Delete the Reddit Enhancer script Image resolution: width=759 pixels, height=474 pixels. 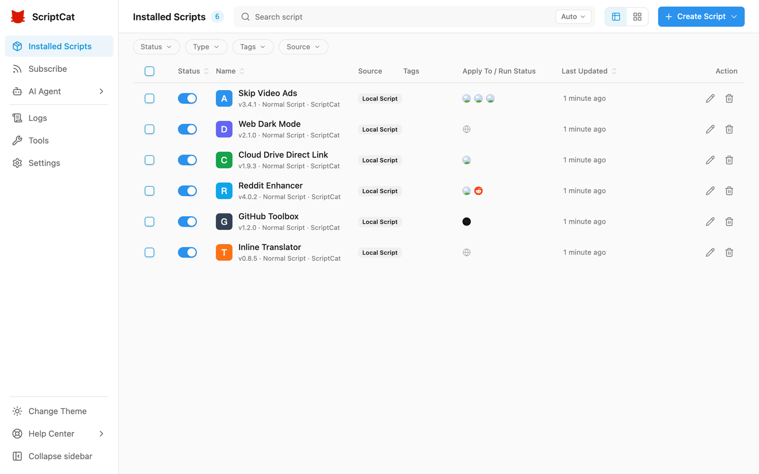(729, 191)
